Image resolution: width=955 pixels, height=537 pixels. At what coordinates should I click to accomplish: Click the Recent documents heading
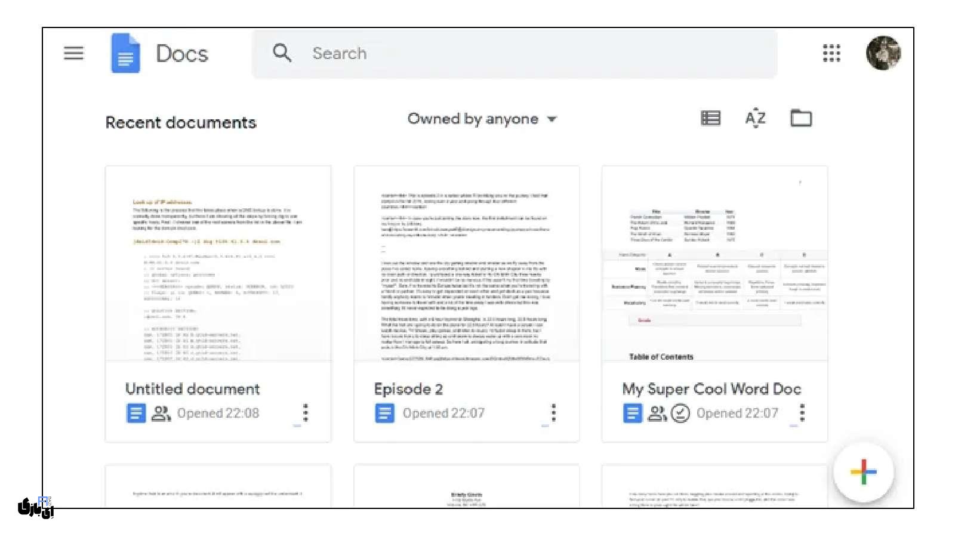coord(181,122)
